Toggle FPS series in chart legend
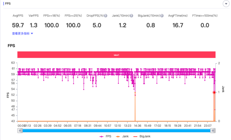This screenshot has width=231, height=140. click(106, 136)
